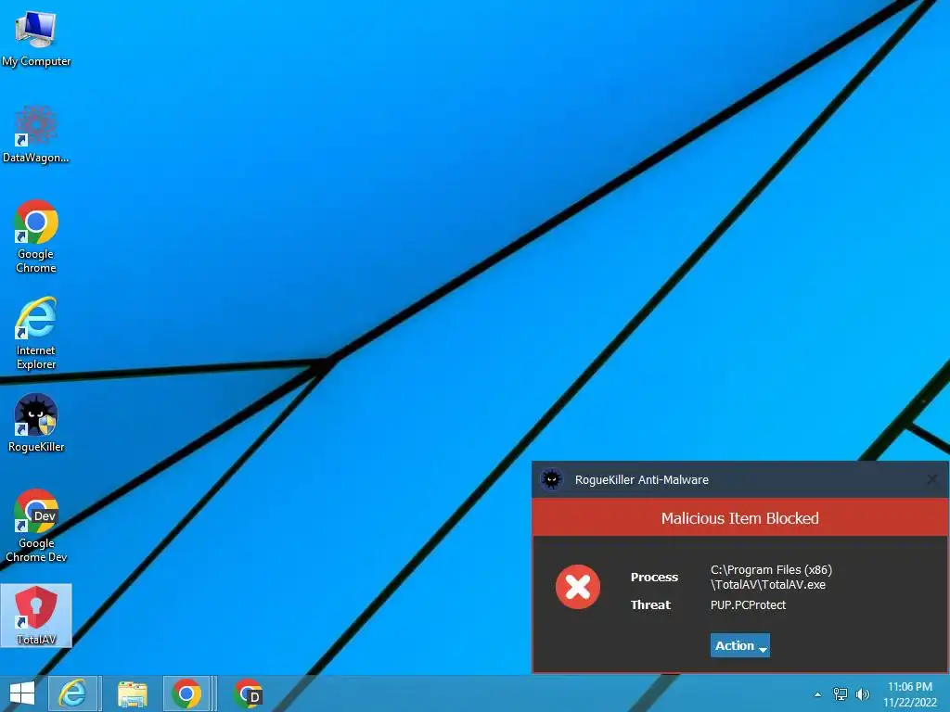Click the Threat label in the alert
Screen dimensions: 950x712
coord(650,604)
